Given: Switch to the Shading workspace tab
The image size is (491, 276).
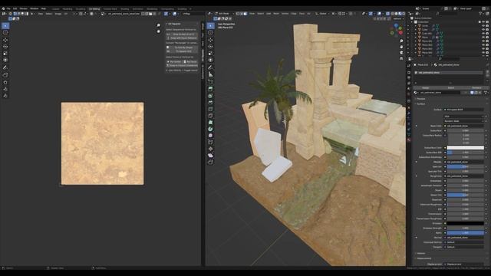Looking at the screenshot, I should (124, 9).
